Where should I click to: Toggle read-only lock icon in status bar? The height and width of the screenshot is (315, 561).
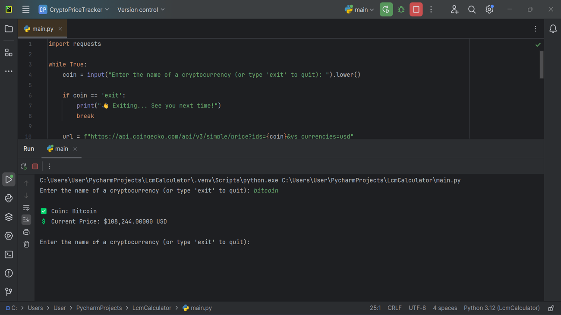[551, 308]
